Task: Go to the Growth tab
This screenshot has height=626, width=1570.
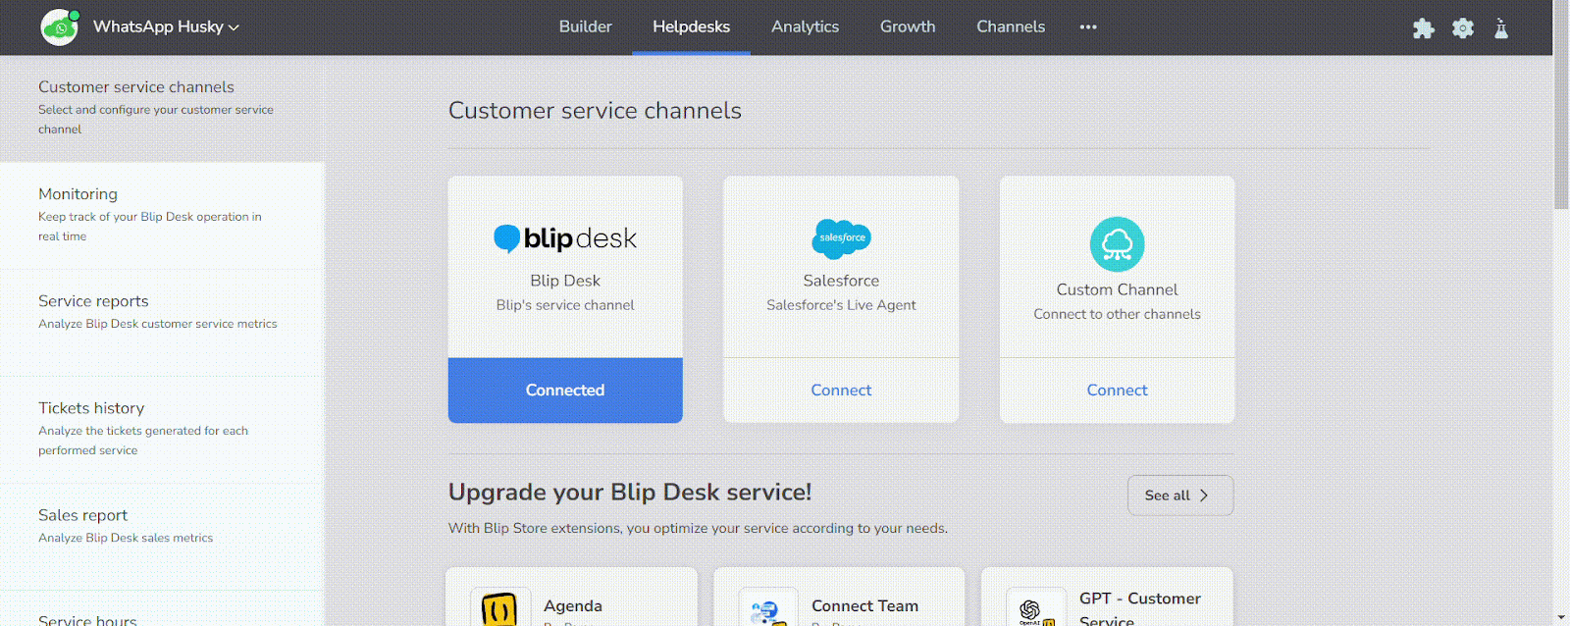Action: tap(908, 26)
